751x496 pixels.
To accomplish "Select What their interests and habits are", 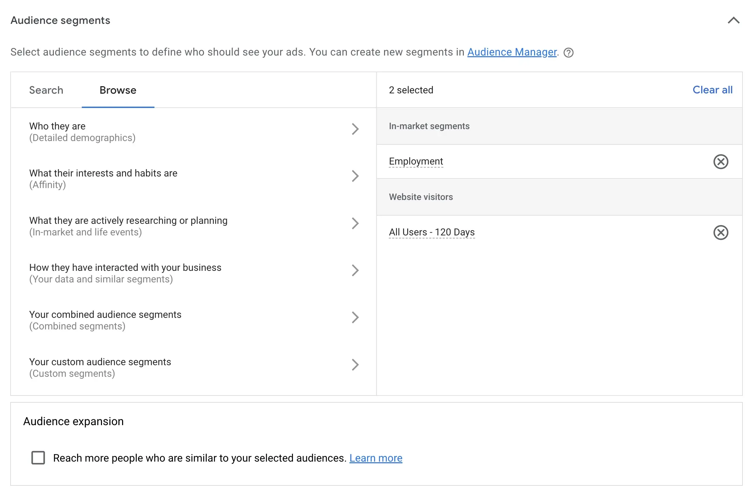I will click(103, 173).
